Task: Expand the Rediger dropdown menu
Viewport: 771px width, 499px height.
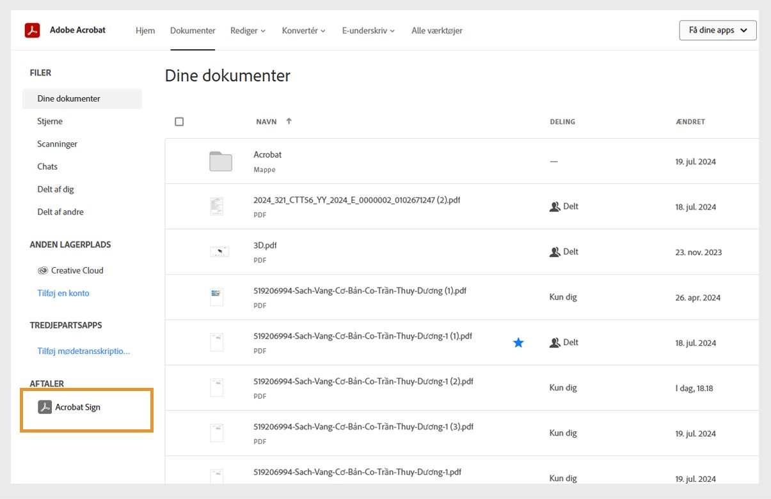Action: click(248, 30)
